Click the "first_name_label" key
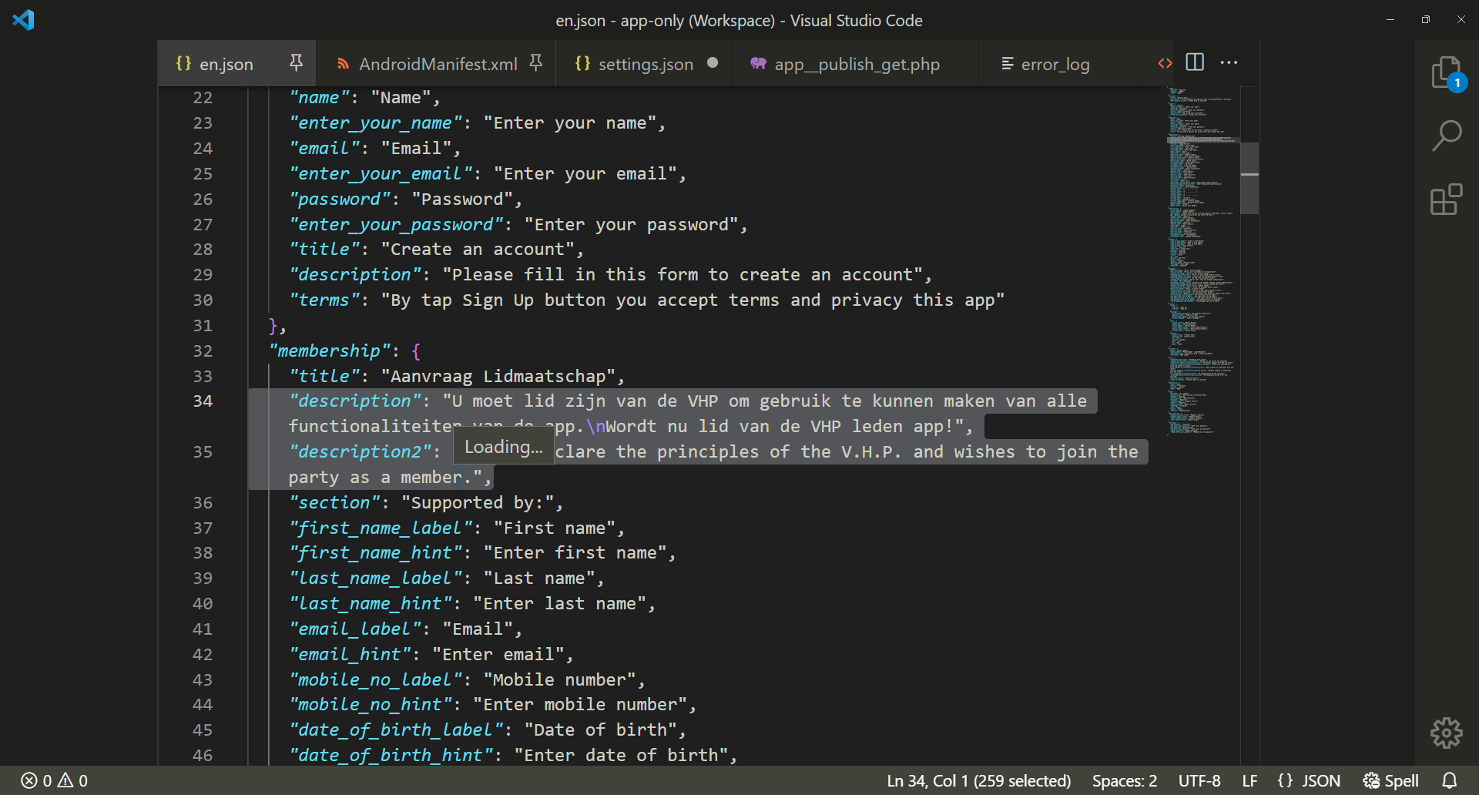1479x795 pixels. click(x=380, y=528)
